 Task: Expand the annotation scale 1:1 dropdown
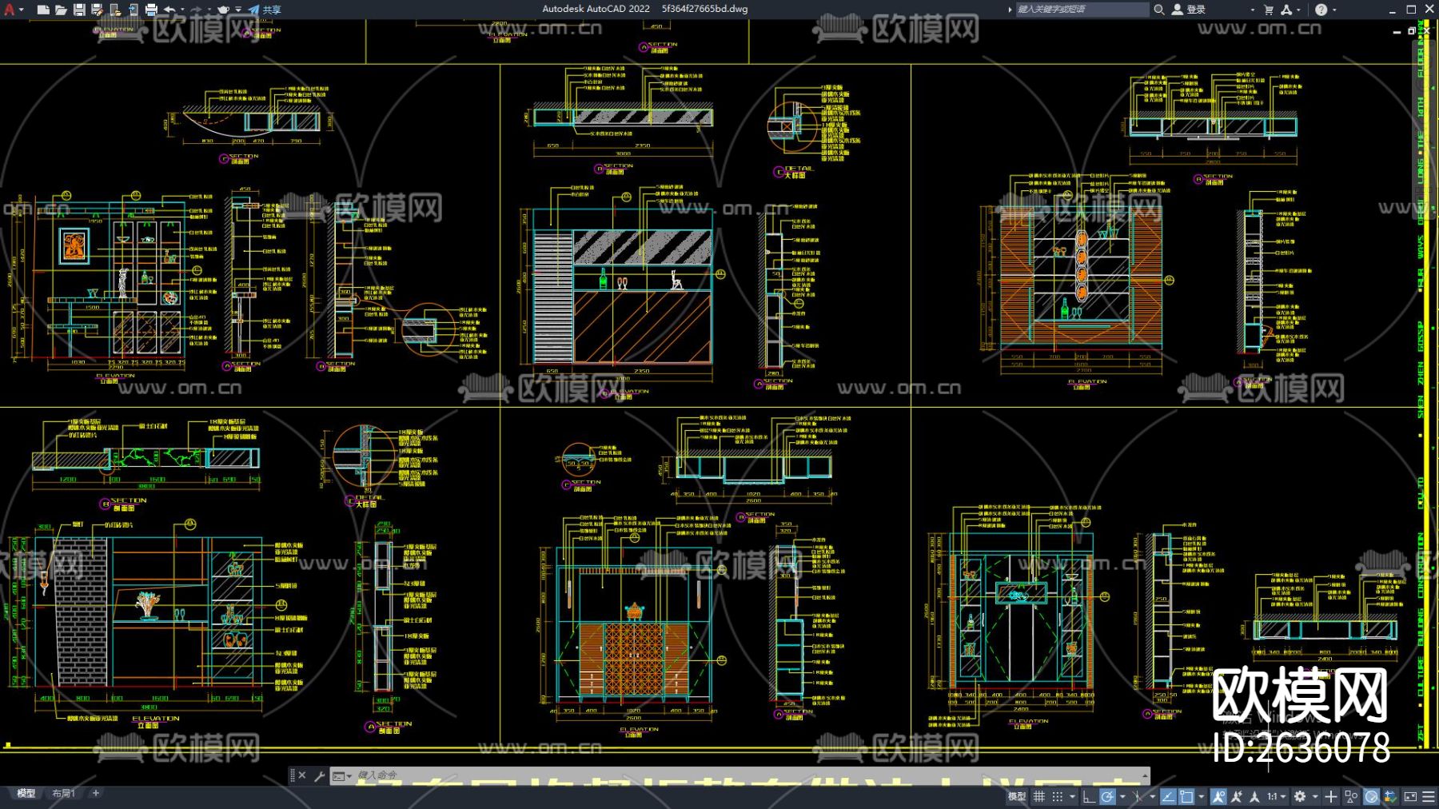[x=1276, y=796]
